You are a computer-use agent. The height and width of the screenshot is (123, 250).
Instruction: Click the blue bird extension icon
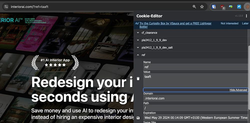point(239,7)
